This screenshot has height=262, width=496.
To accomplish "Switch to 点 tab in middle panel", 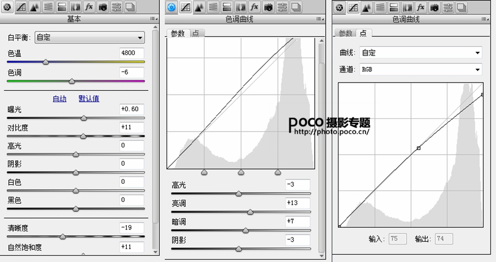I will [x=196, y=33].
